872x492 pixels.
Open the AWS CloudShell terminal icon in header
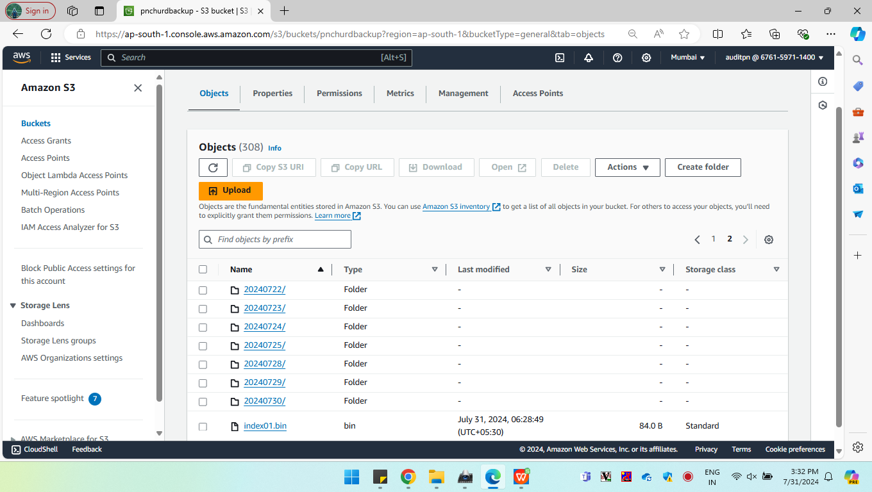tap(560, 58)
